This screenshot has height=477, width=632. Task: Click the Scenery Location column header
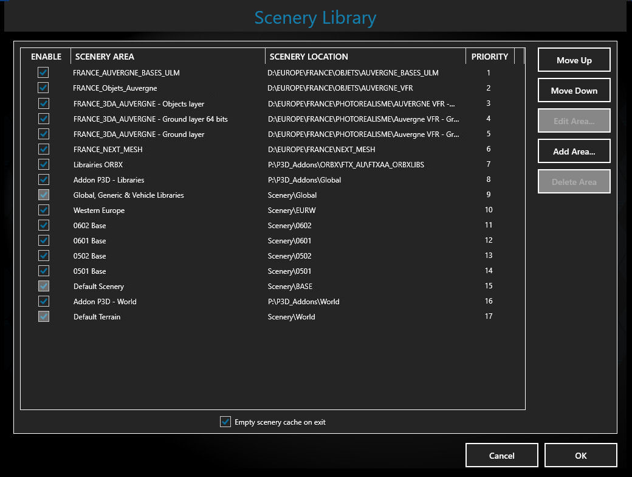[x=365, y=57]
